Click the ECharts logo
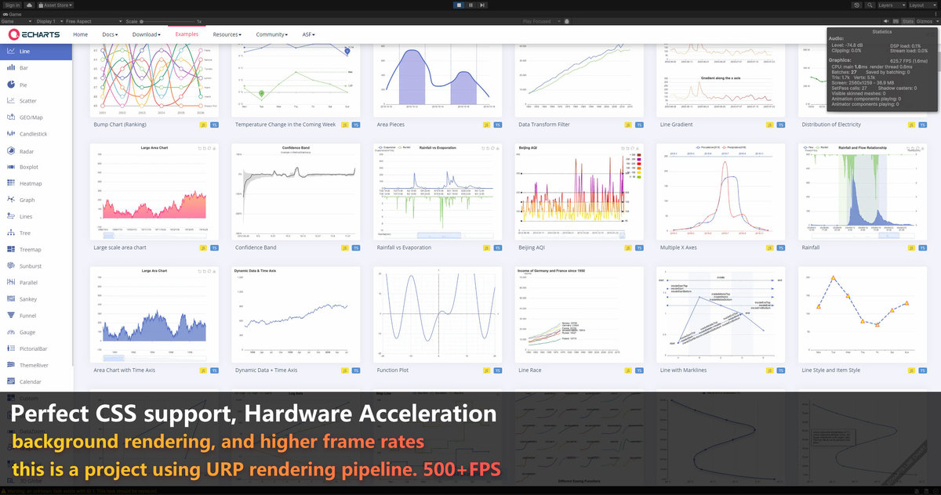941x495 pixels. tap(34, 34)
